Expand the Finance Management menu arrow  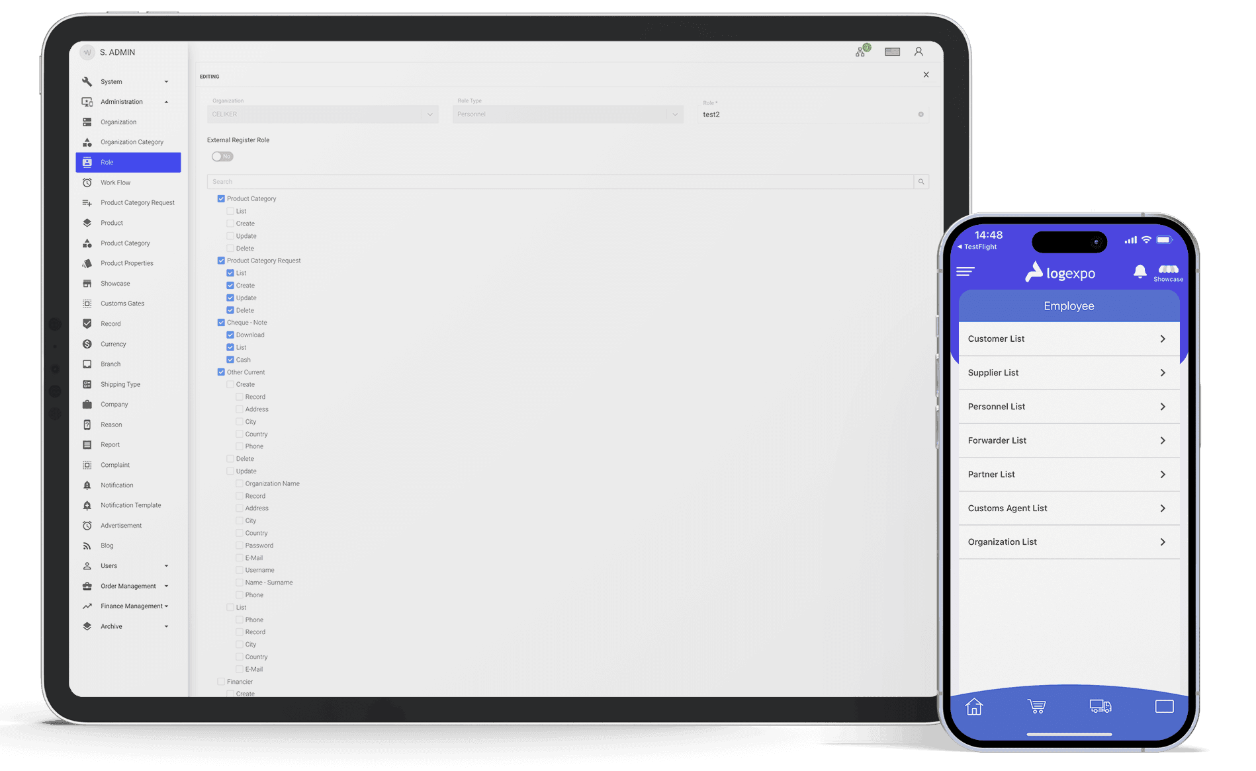166,606
